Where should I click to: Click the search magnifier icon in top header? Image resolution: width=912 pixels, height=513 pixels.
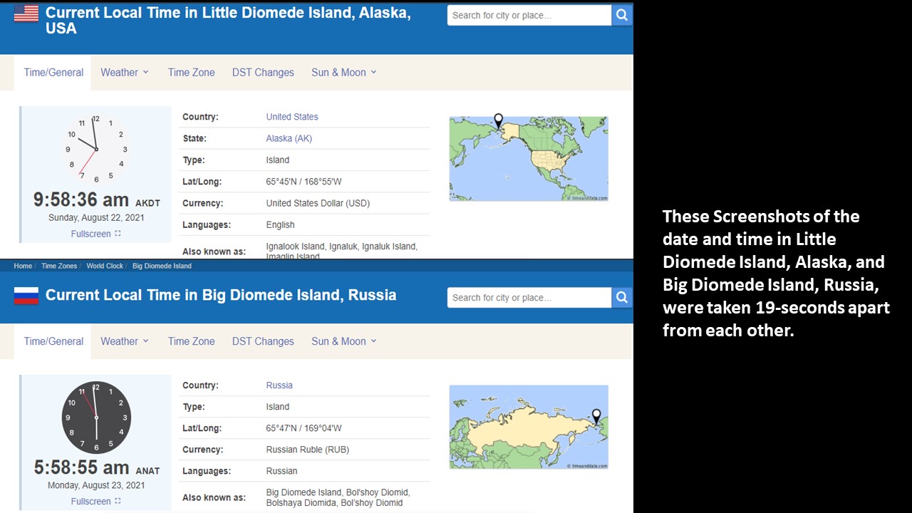pyautogui.click(x=621, y=15)
